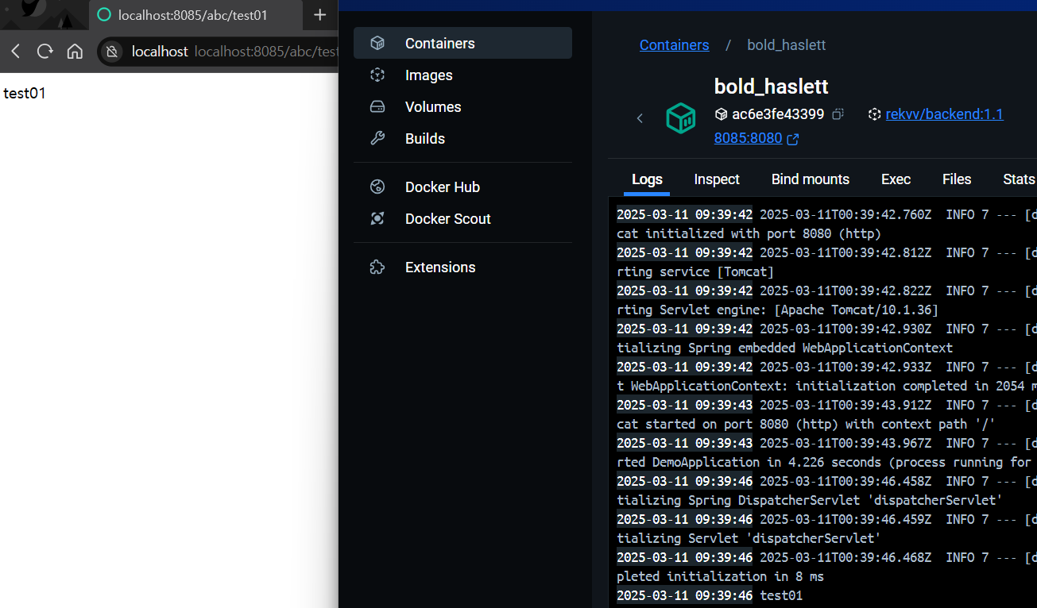Click the Docker Scout icon

(x=377, y=218)
